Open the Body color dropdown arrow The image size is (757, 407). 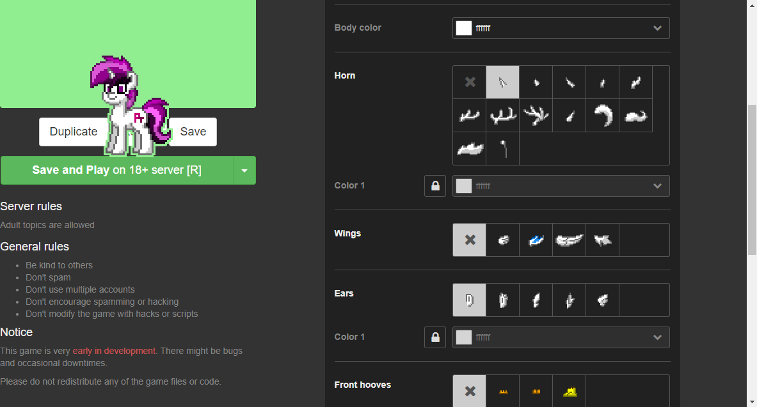coord(657,28)
